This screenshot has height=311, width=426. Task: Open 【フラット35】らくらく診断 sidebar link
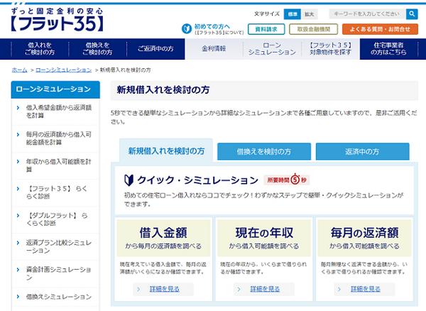(55, 192)
